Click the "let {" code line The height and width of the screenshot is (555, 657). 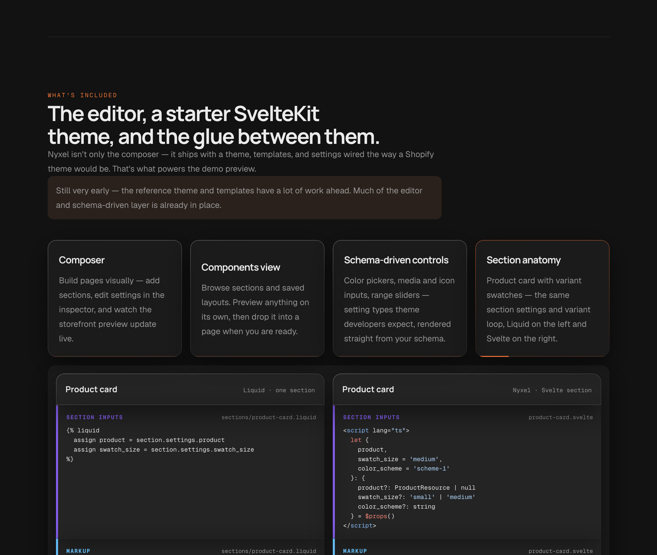pyautogui.click(x=359, y=440)
